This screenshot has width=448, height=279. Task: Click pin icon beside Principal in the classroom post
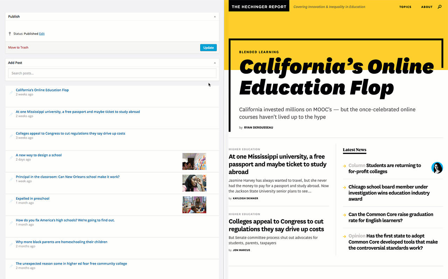tap(11, 179)
